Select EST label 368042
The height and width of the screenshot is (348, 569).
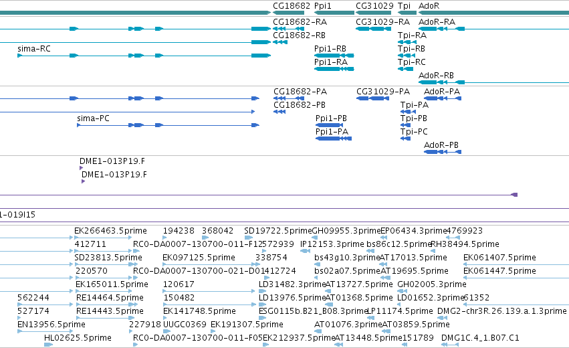coord(218,231)
